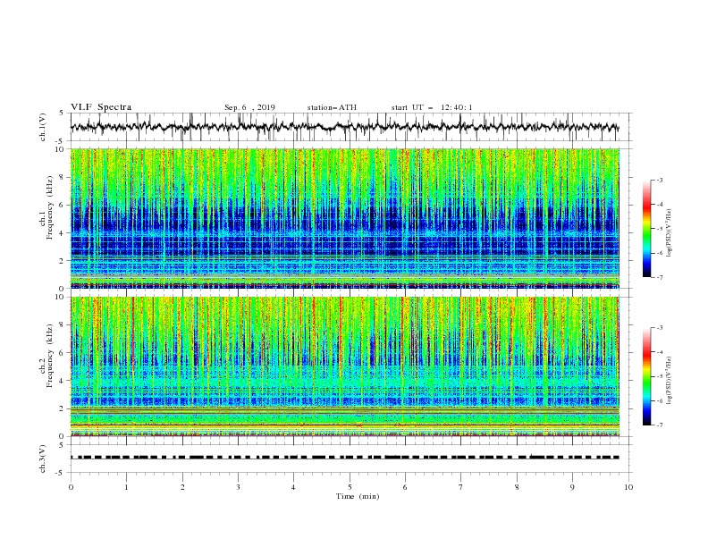Click the date 'Sep. 6 , 2019'

pyautogui.click(x=249, y=107)
